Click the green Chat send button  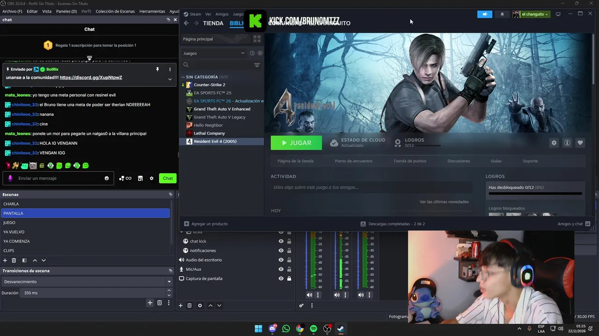click(x=168, y=178)
